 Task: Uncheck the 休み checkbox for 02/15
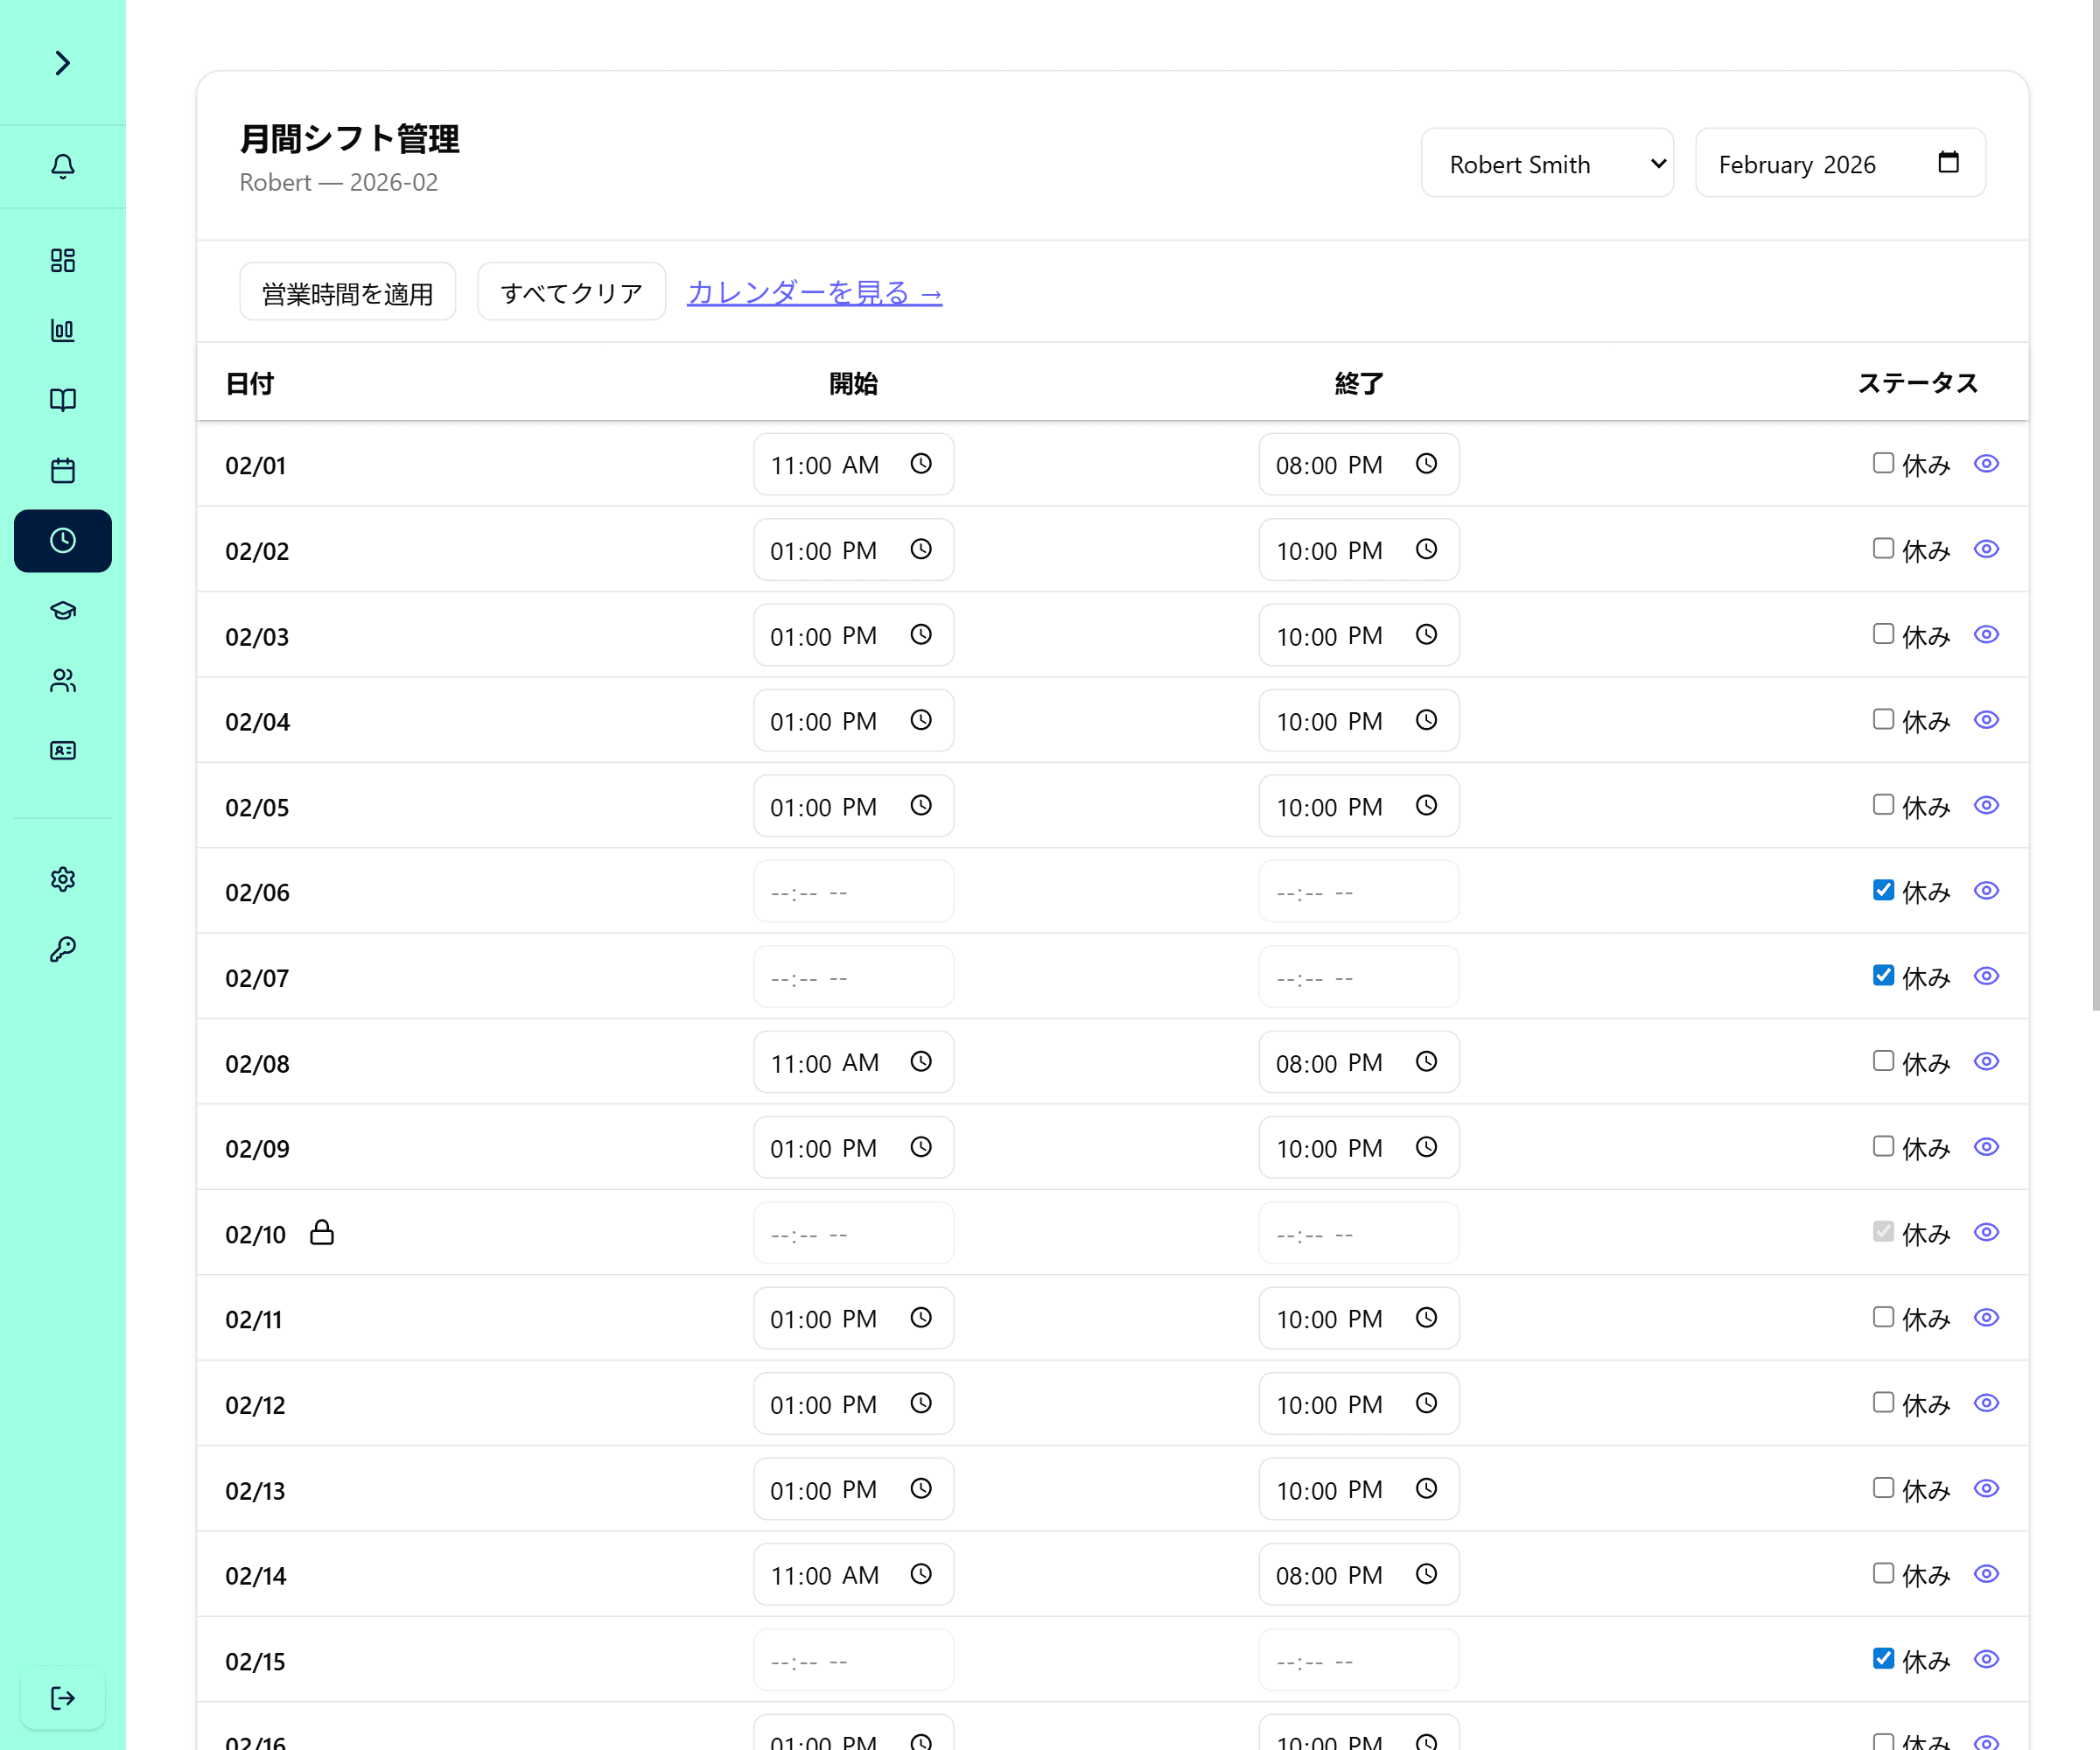[x=1883, y=1659]
